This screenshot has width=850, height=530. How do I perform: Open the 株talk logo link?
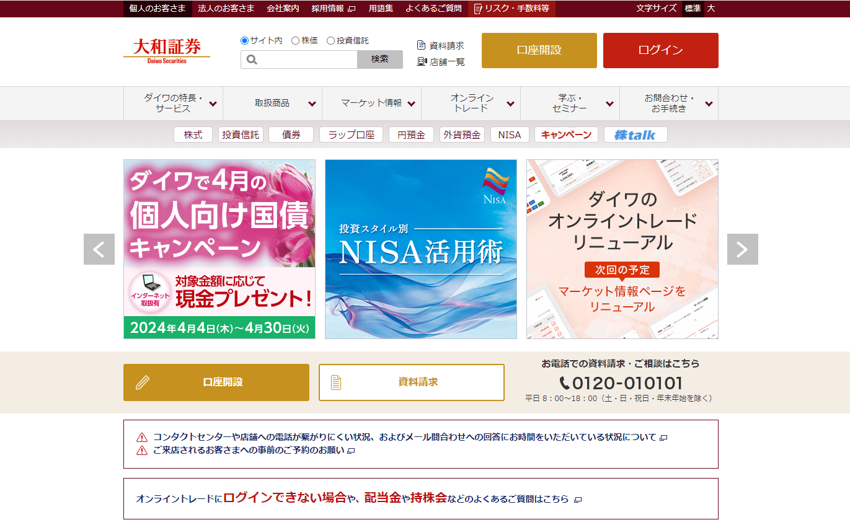click(x=635, y=135)
